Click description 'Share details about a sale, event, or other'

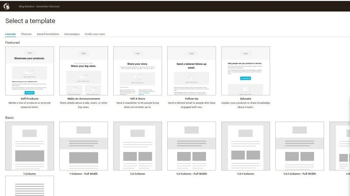(84, 103)
